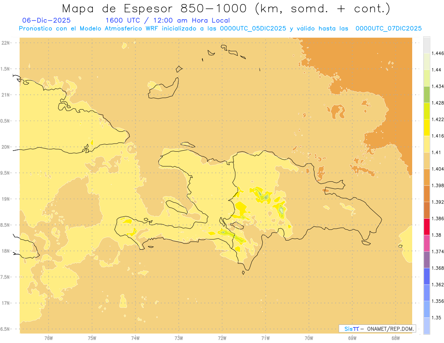Viewport: 444px width, 343px height.
Task: Click the date text '06-Dic-2025'
Action: [x=46, y=20]
